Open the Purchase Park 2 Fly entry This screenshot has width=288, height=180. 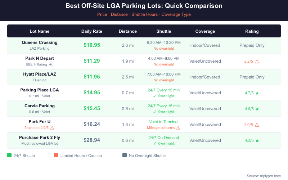[x=40, y=138]
